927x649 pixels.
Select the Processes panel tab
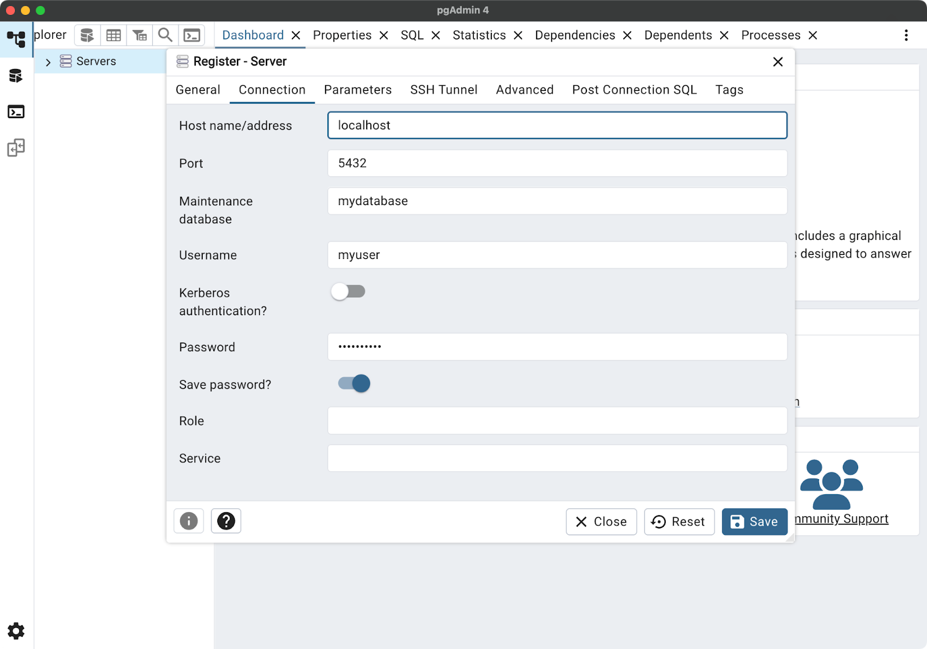(771, 35)
